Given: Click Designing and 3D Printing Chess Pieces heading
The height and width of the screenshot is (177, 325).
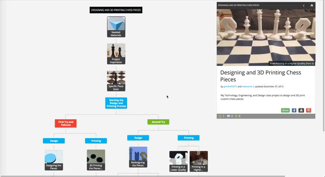Looking at the screenshot, I should (x=260, y=76).
